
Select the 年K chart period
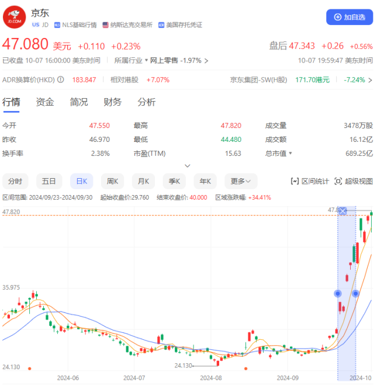[x=205, y=181]
